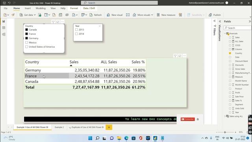
Task: Click the filter icon above the table visual
Action: click(175, 56)
